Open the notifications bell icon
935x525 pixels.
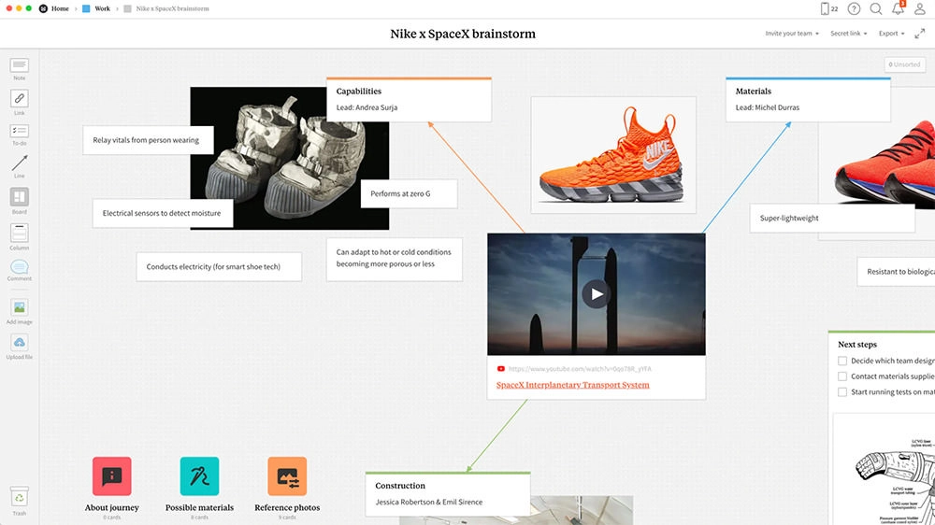(x=898, y=8)
